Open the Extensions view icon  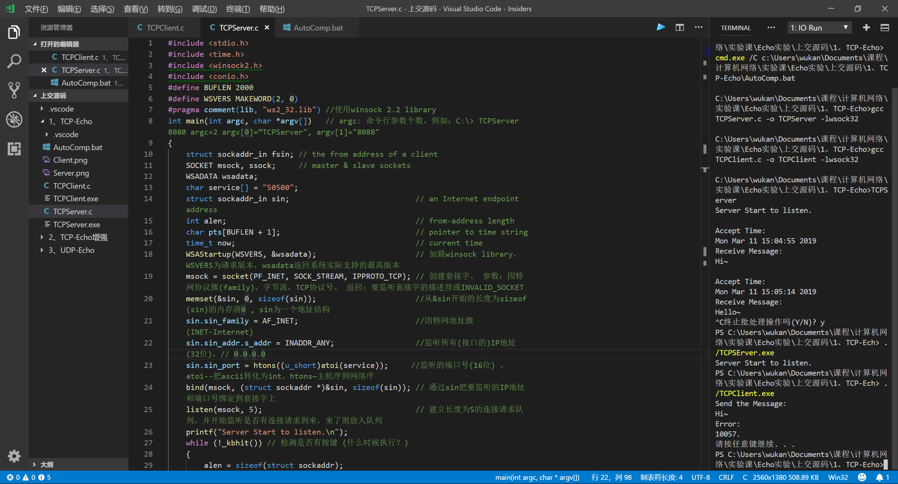(14, 149)
